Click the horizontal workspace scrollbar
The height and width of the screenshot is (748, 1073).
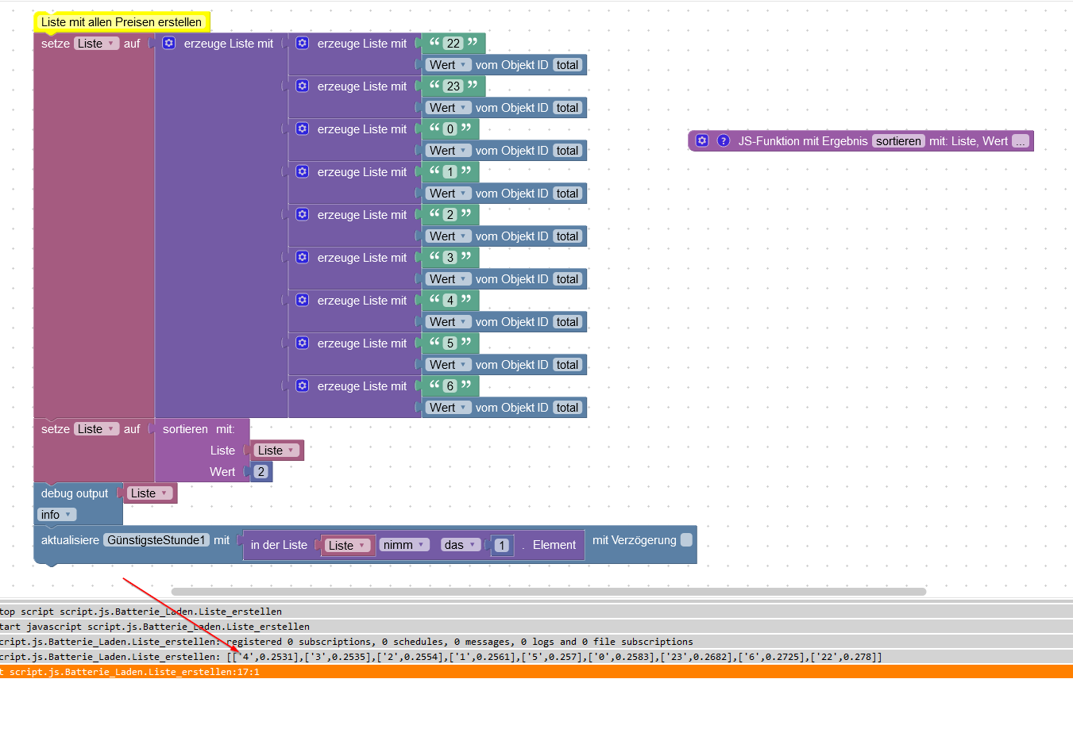[x=549, y=592]
